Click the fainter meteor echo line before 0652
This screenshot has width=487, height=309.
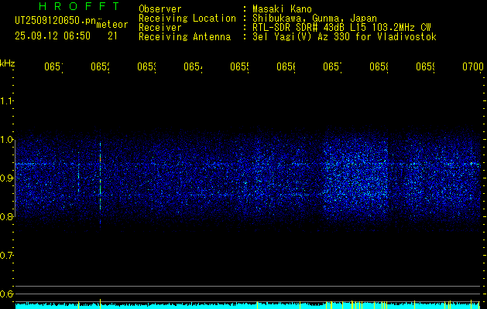coord(78,172)
